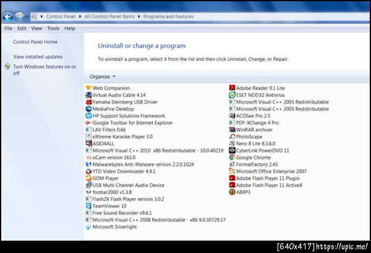Image resolution: width=371 pixels, height=253 pixels.
Task: Select LAV Filters 0.66 entry
Action: 106,130
